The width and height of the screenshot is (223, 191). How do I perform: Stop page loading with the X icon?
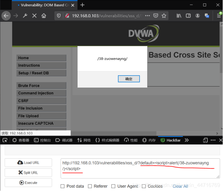click(x=34, y=16)
